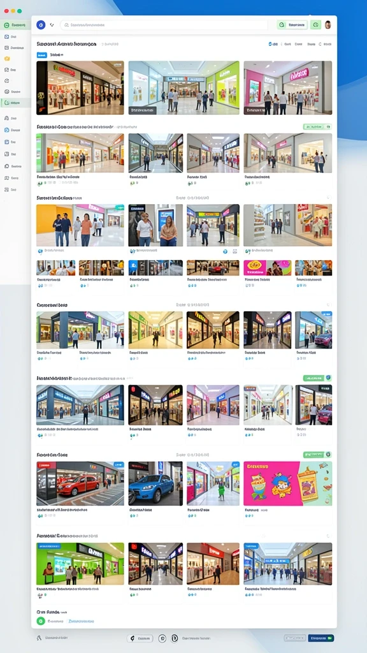Click the blue icon in the top-right header controls row

(x=270, y=44)
